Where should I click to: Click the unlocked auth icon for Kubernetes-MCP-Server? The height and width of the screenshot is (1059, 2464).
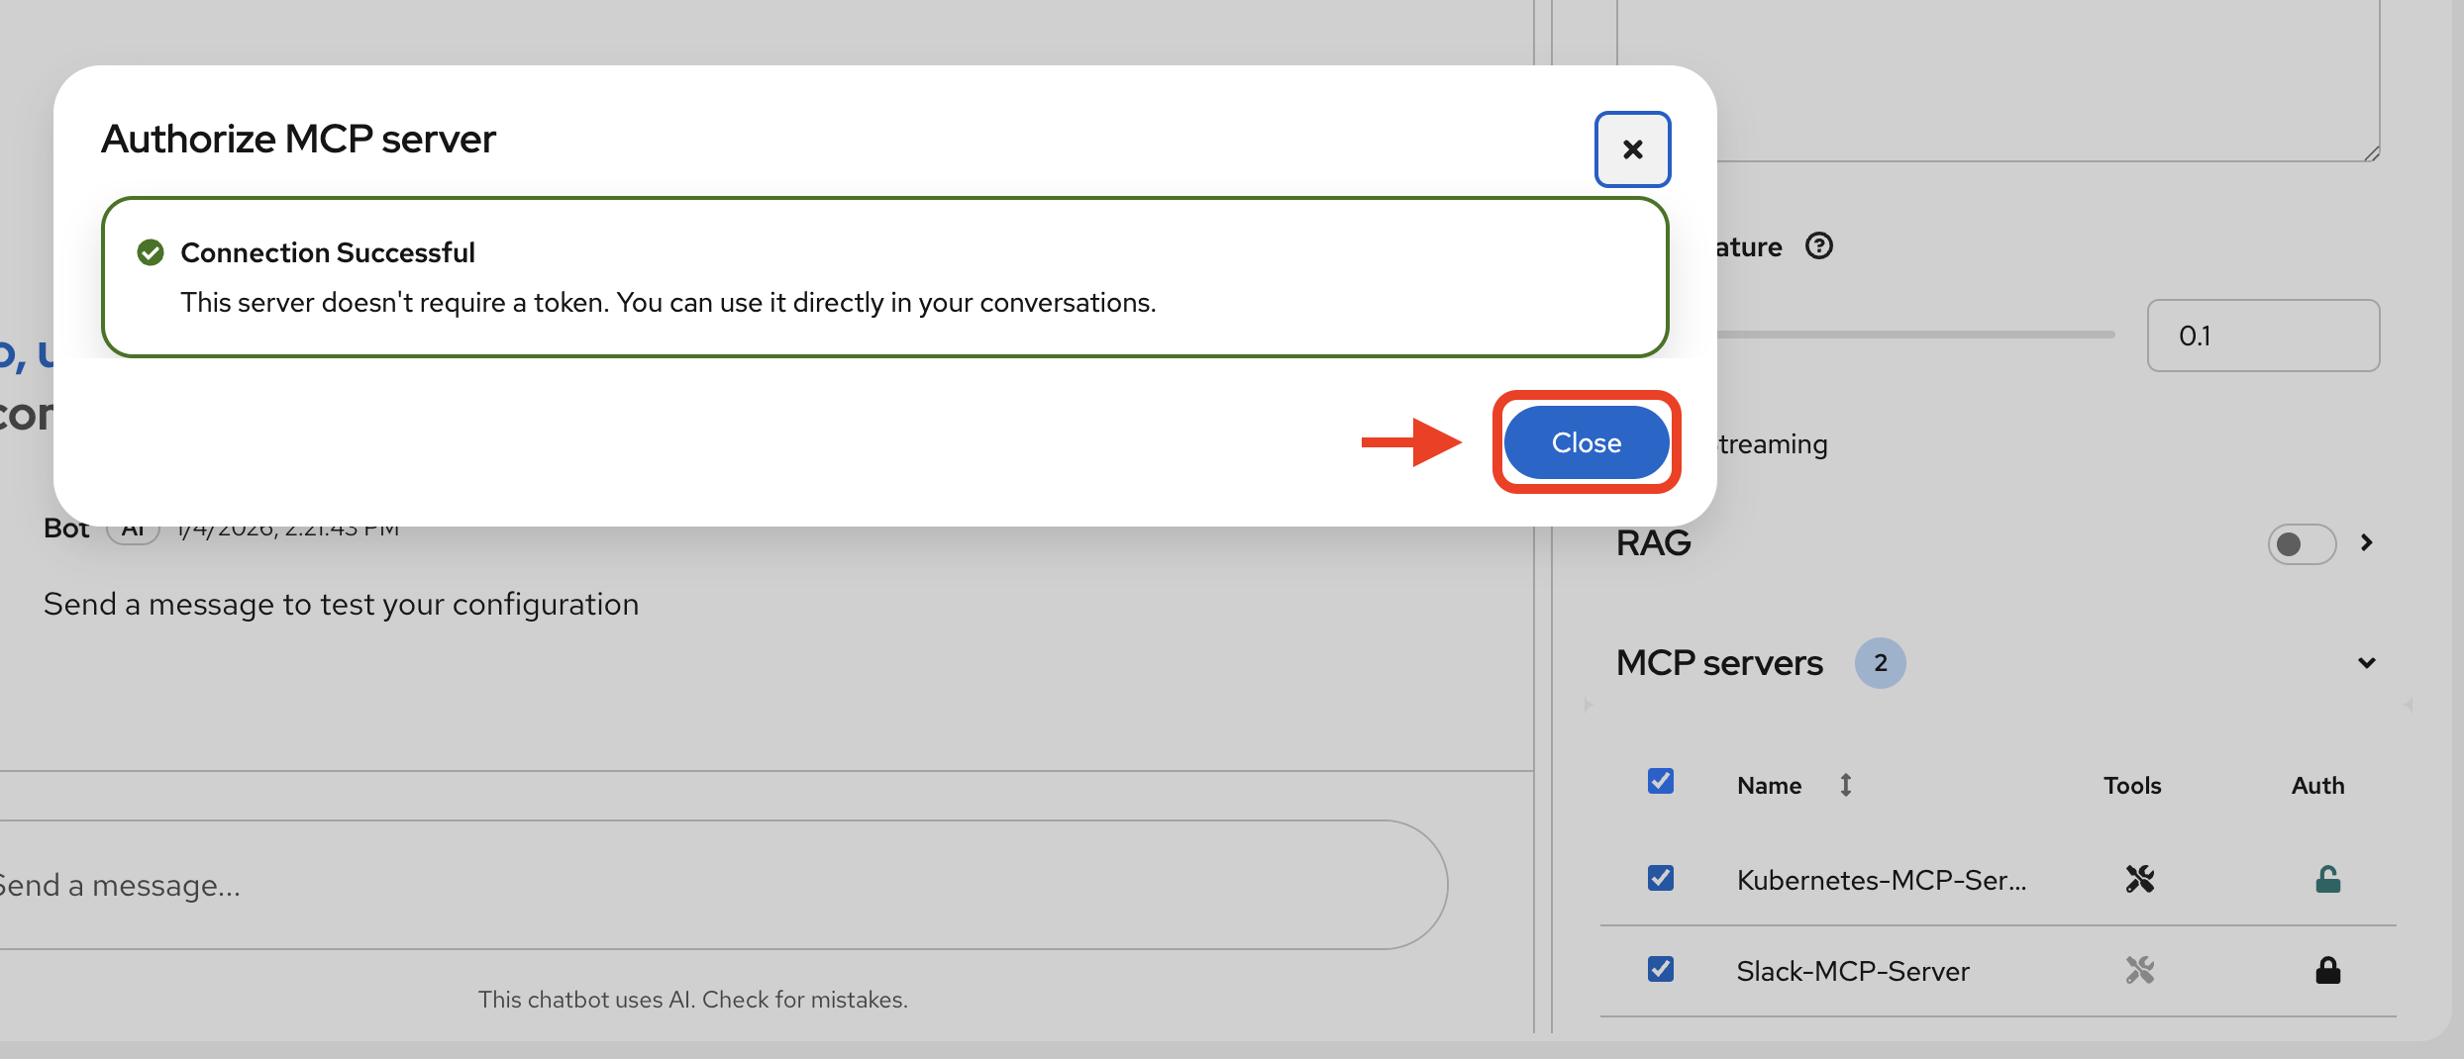coord(2327,879)
